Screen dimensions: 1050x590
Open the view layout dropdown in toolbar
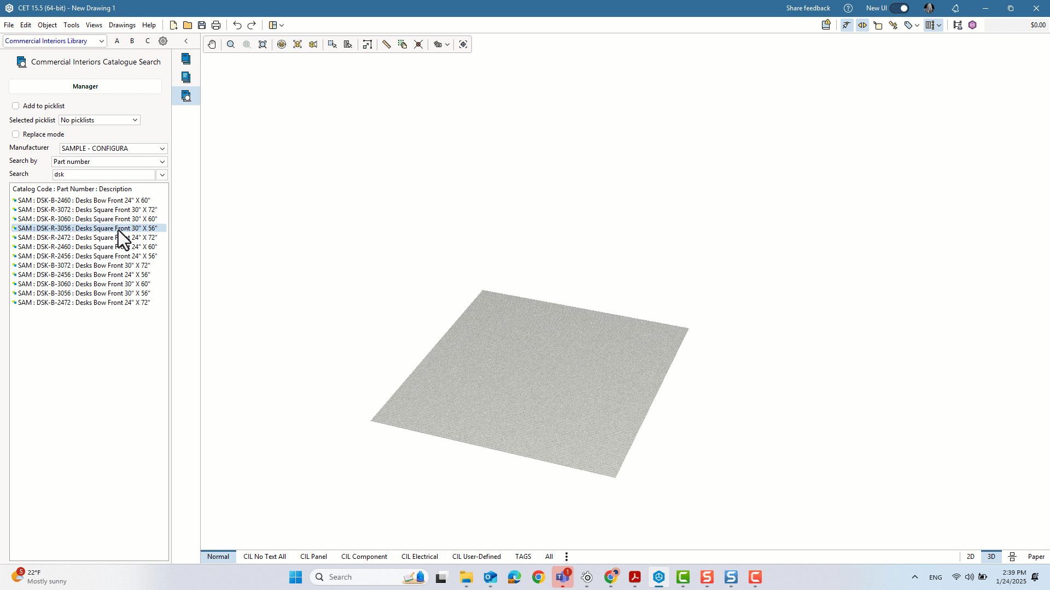click(276, 25)
